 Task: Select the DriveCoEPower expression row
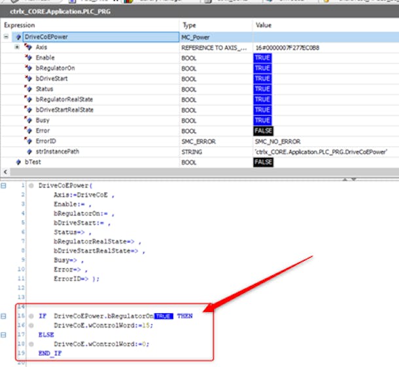[101, 37]
